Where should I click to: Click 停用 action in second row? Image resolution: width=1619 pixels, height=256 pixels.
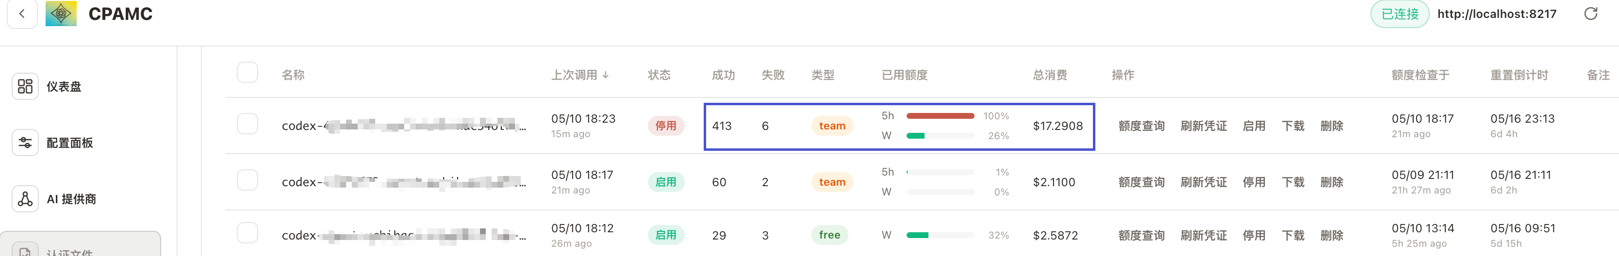(x=1254, y=182)
